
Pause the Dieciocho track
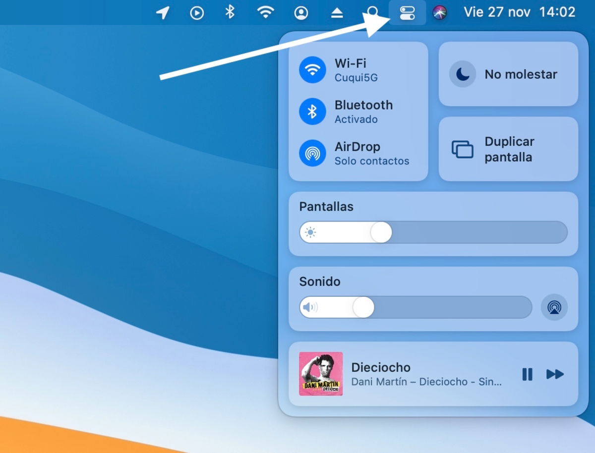point(527,374)
